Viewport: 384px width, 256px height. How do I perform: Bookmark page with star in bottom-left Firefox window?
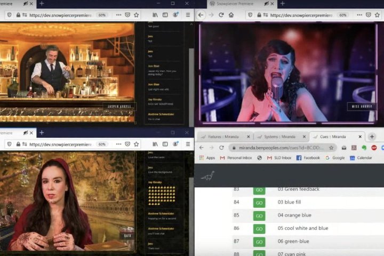137,144
